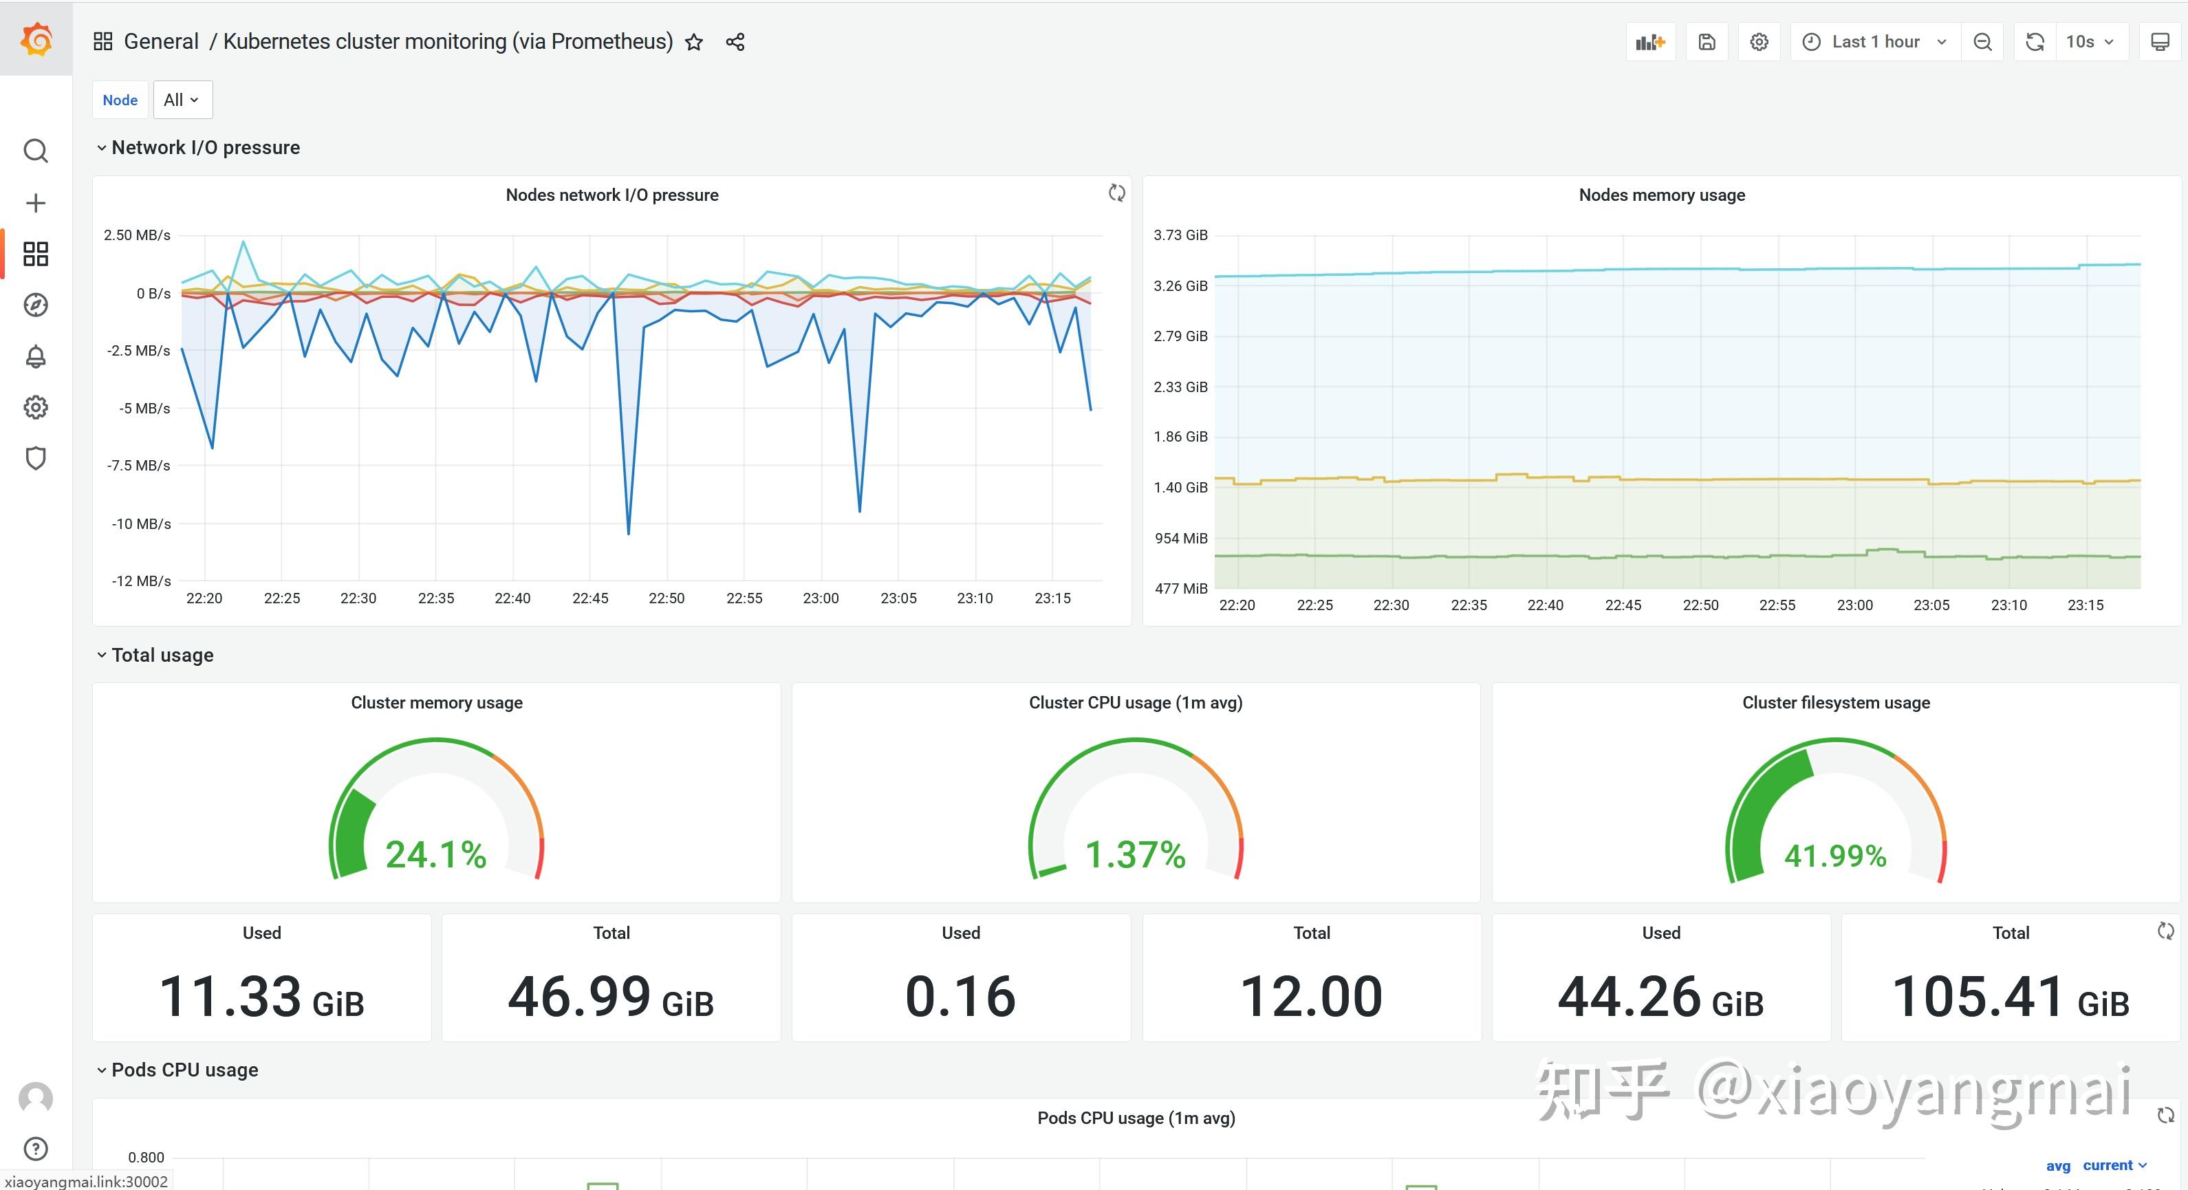Open the search dashboards icon
Viewport: 2188px width, 1190px height.
[36, 151]
